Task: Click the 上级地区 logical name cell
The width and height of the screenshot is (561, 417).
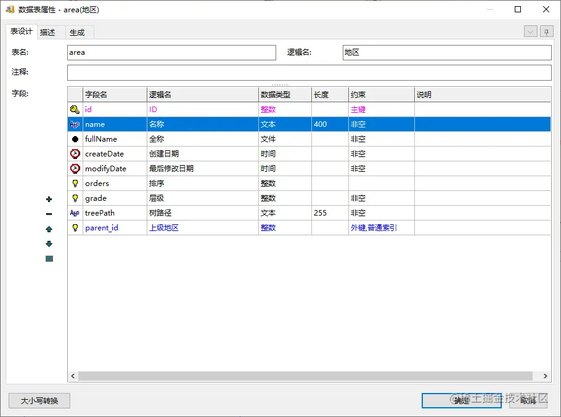Action: coord(202,228)
